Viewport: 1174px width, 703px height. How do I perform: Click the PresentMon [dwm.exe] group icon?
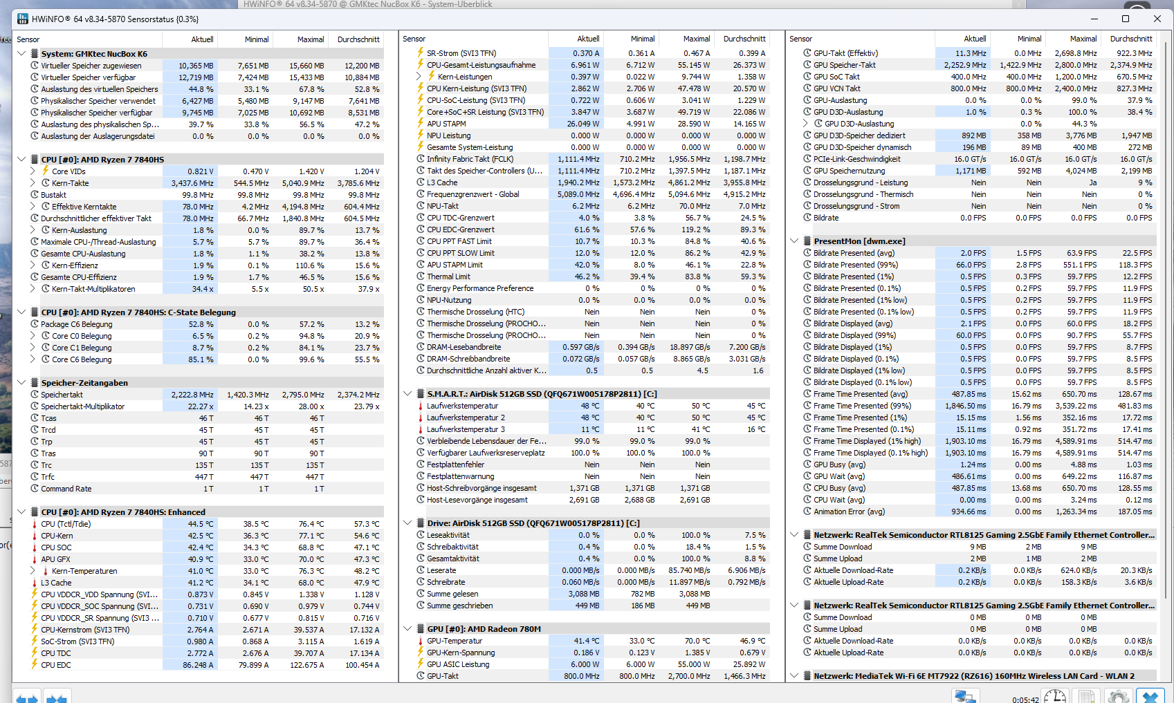coord(807,241)
